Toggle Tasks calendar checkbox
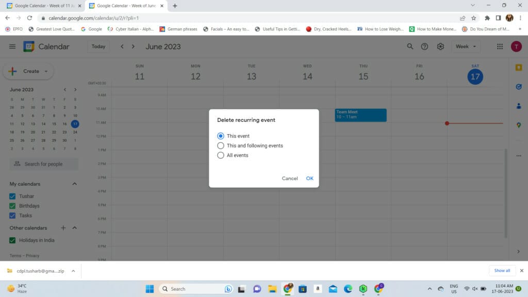The width and height of the screenshot is (528, 297). (12, 216)
